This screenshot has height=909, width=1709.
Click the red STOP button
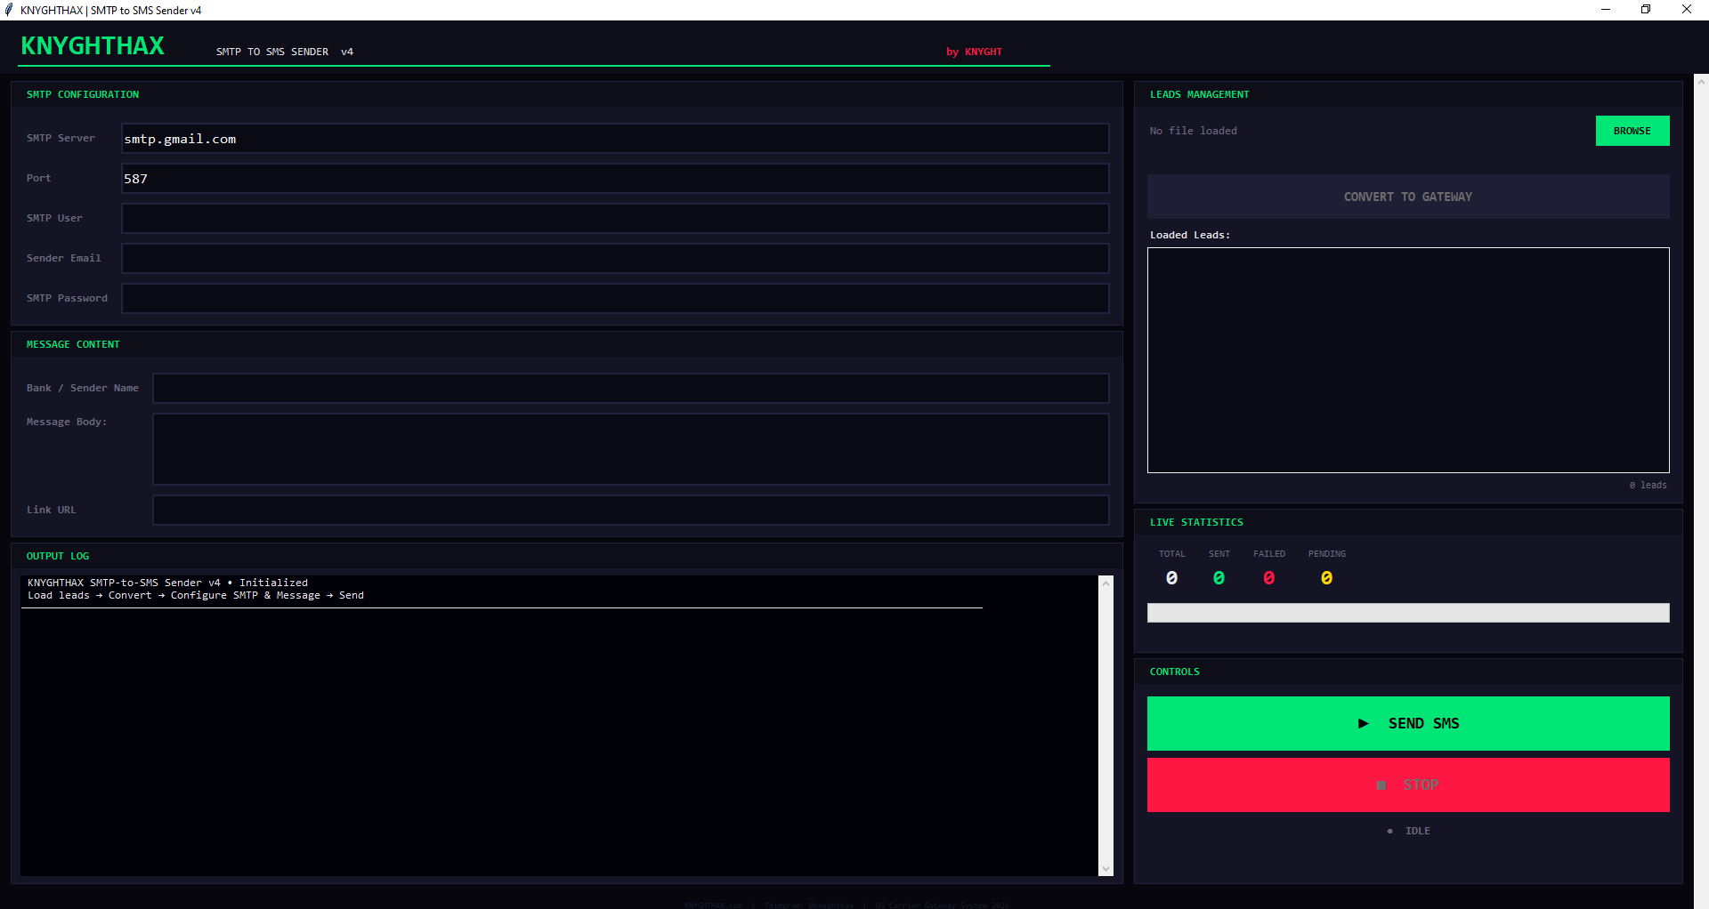pos(1408,784)
